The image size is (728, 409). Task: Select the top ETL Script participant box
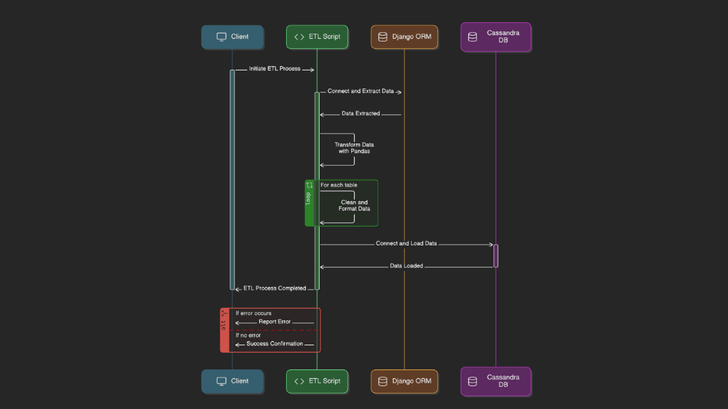tap(317, 37)
